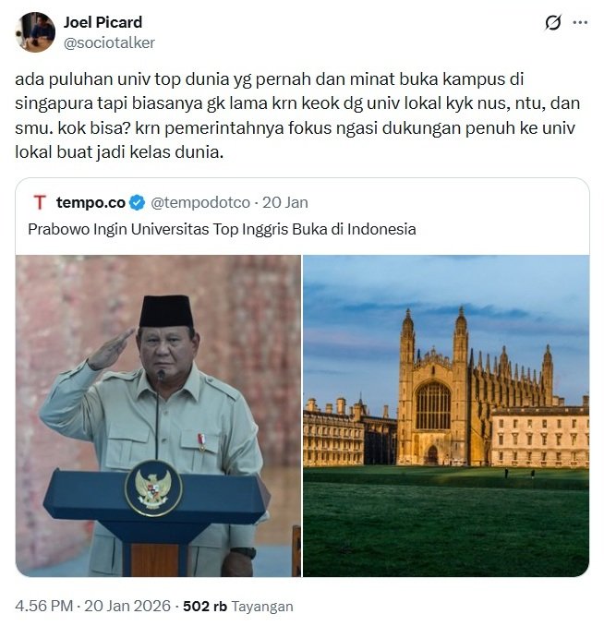Open the Grok explain-post icon

pyautogui.click(x=553, y=22)
